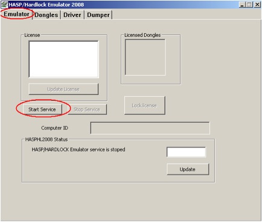This screenshot has width=262, height=222.
Task: Click the Computer ID field
Action: tap(150, 128)
